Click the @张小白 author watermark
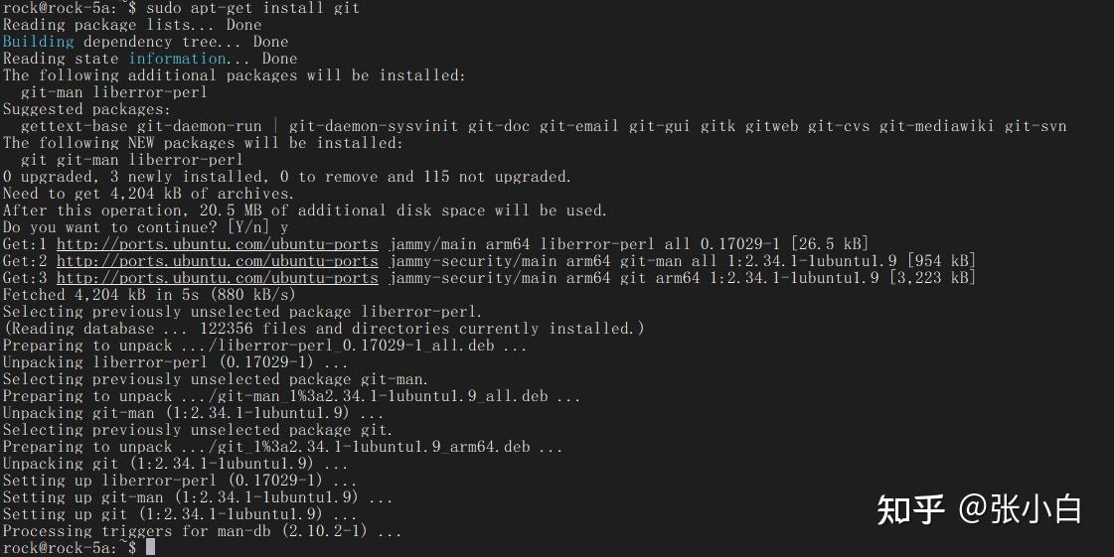Viewport: 1114px width, 557px height. (x=1021, y=509)
